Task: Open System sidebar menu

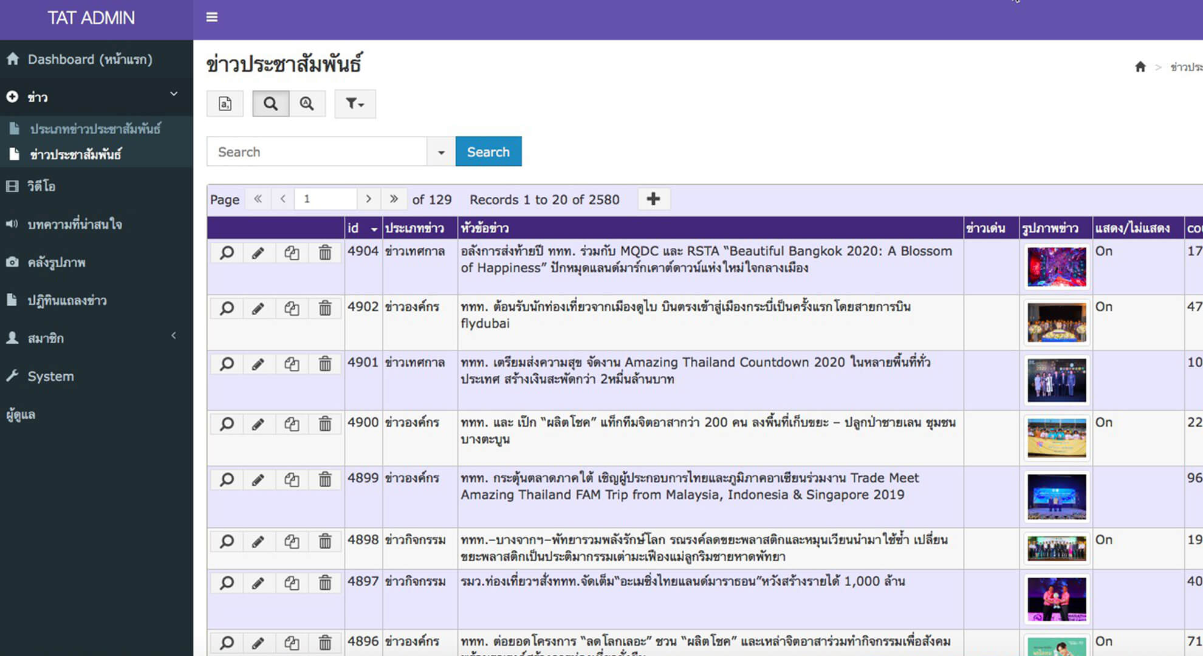Action: point(96,376)
